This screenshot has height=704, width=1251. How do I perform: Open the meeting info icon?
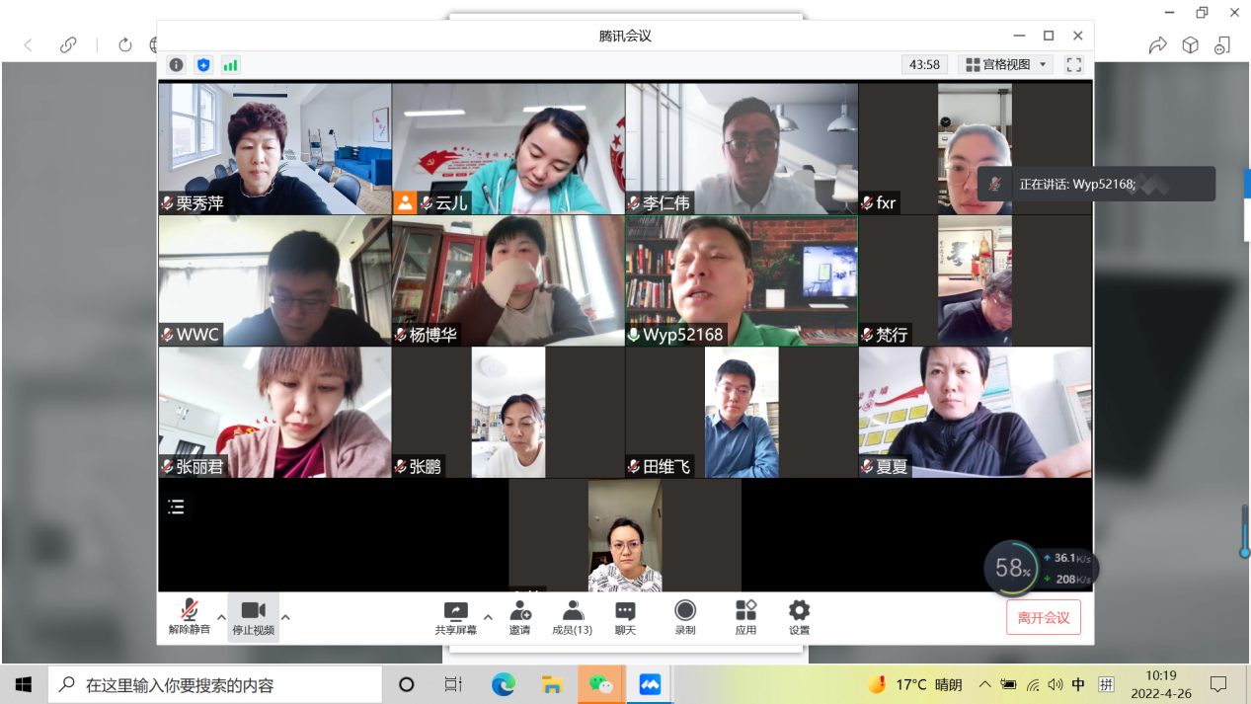point(176,65)
